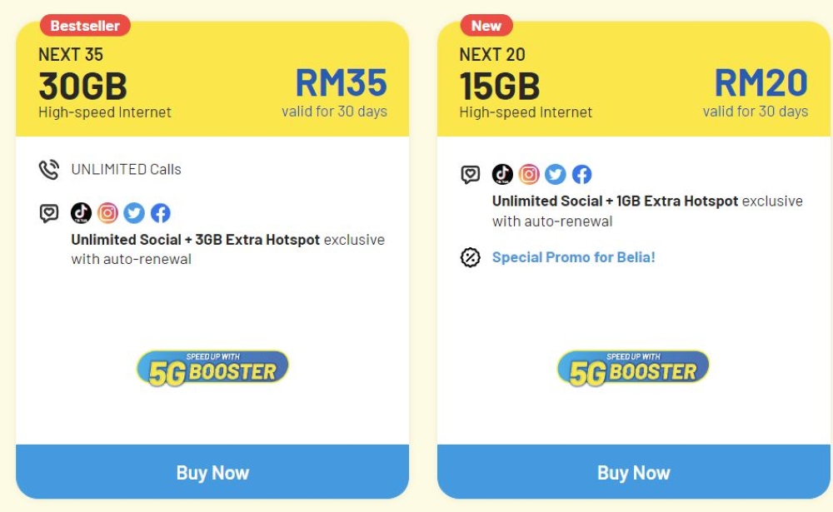The width and height of the screenshot is (833, 512).
Task: Click the Bestseller badge on NEXT 35
Action: coord(85,26)
